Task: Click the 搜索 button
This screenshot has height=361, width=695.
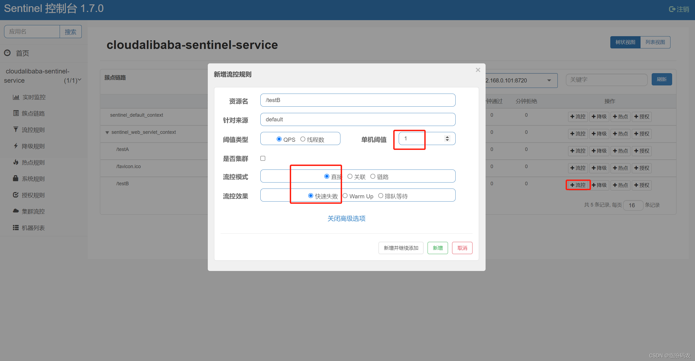Action: tap(71, 32)
